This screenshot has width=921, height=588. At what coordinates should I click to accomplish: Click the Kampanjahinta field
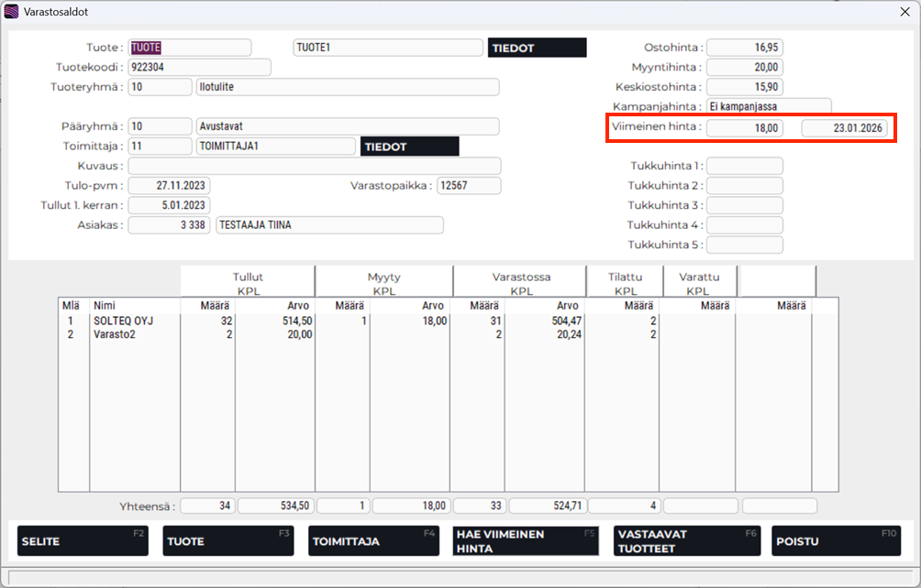point(768,106)
